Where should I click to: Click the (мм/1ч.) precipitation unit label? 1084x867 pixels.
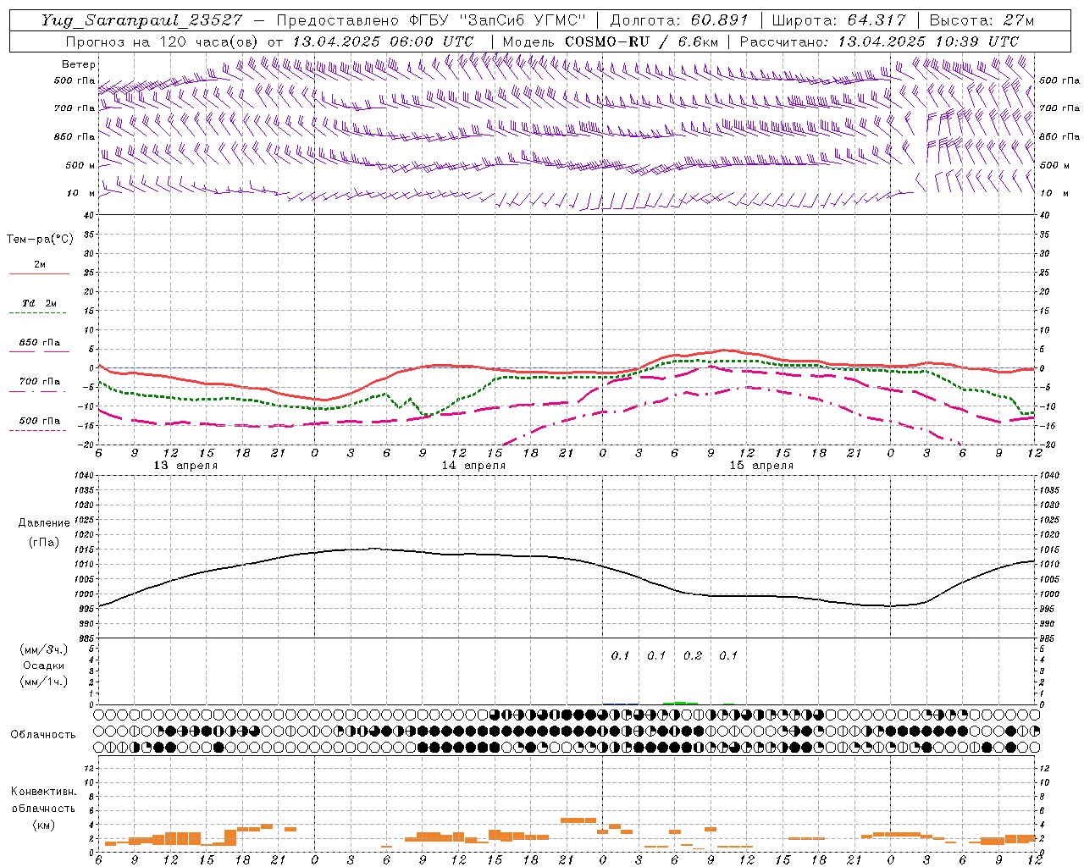tap(44, 682)
